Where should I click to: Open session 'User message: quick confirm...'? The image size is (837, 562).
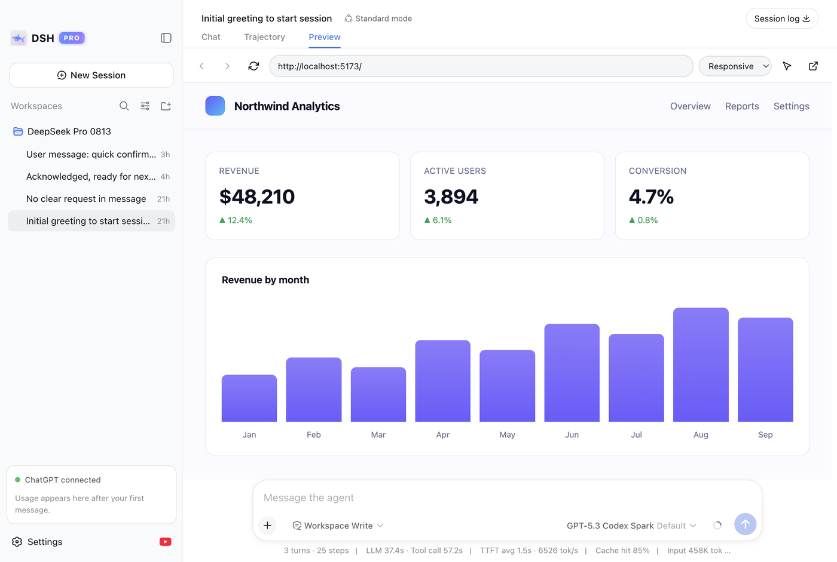pyautogui.click(x=91, y=154)
